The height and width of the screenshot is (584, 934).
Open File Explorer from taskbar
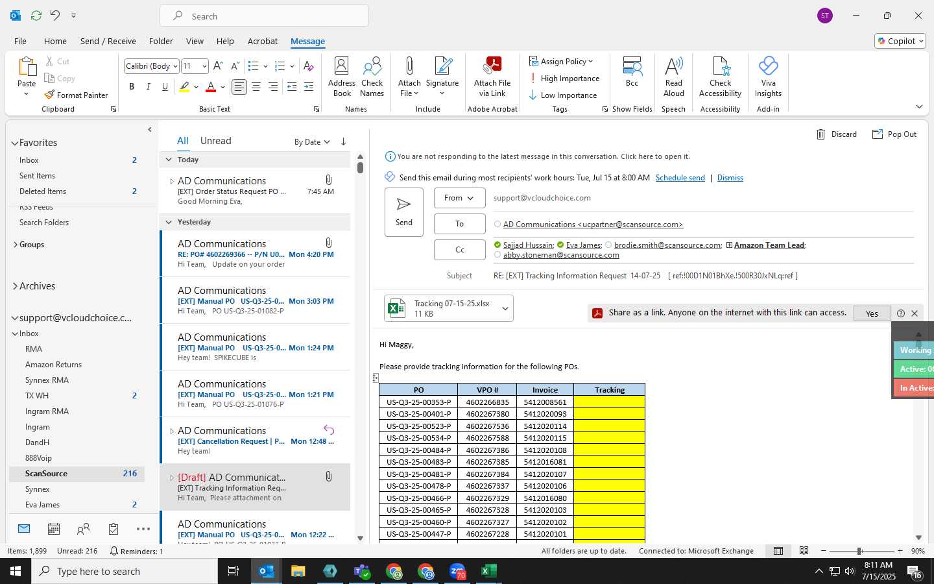[298, 571]
